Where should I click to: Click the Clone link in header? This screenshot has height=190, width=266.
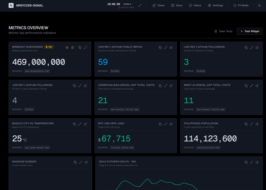(158, 5)
